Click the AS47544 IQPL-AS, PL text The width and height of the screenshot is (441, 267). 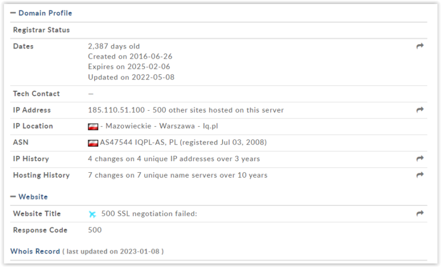point(142,143)
